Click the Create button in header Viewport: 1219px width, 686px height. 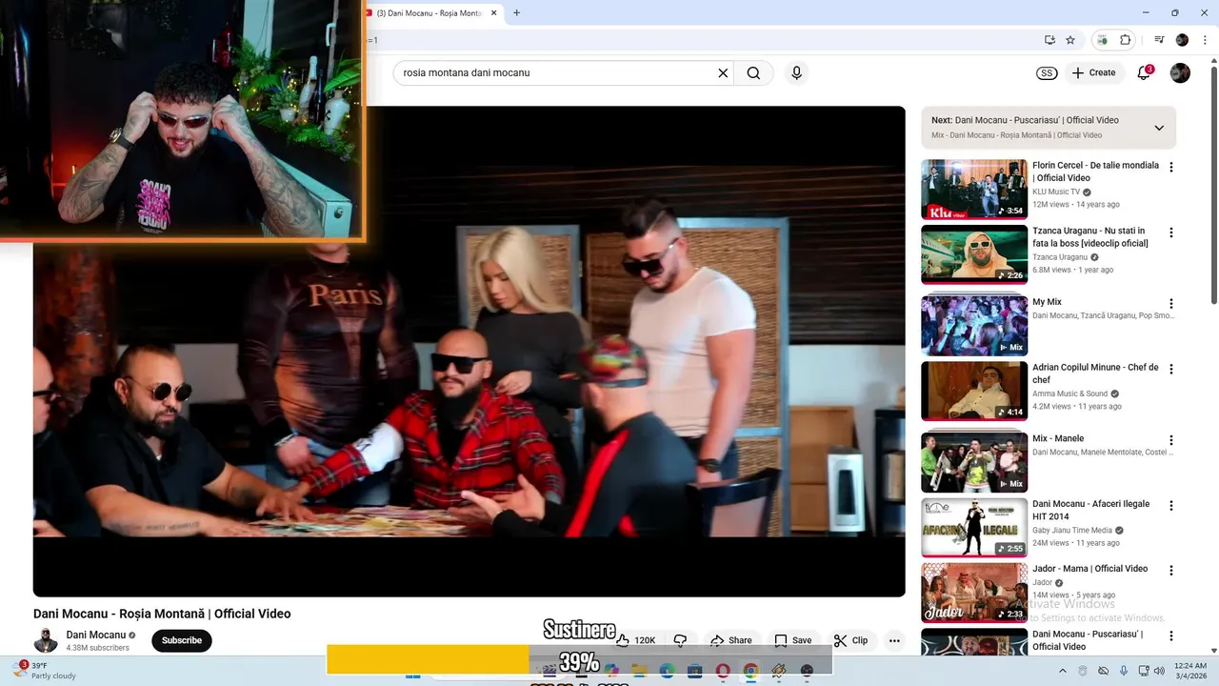[x=1093, y=72]
